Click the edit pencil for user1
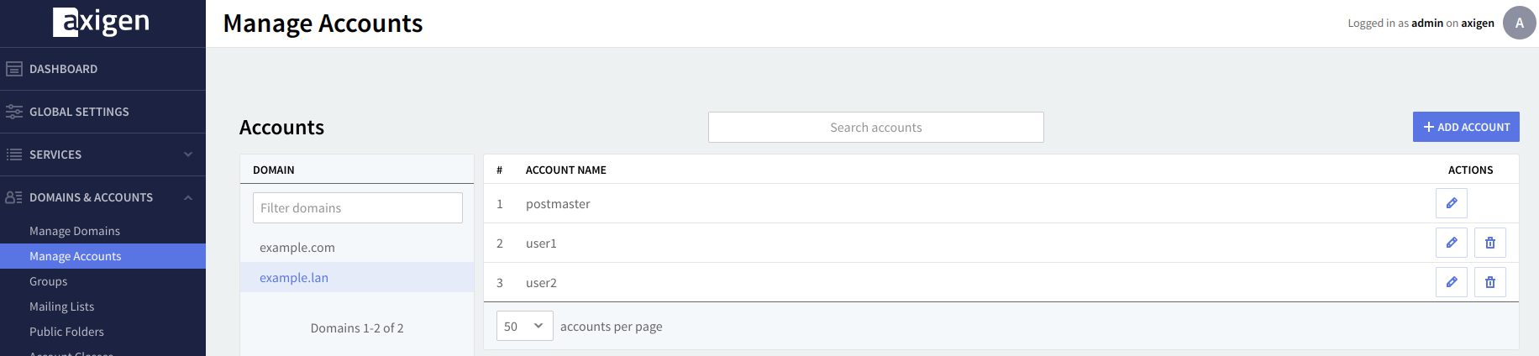This screenshot has width=1539, height=356. point(1451,243)
